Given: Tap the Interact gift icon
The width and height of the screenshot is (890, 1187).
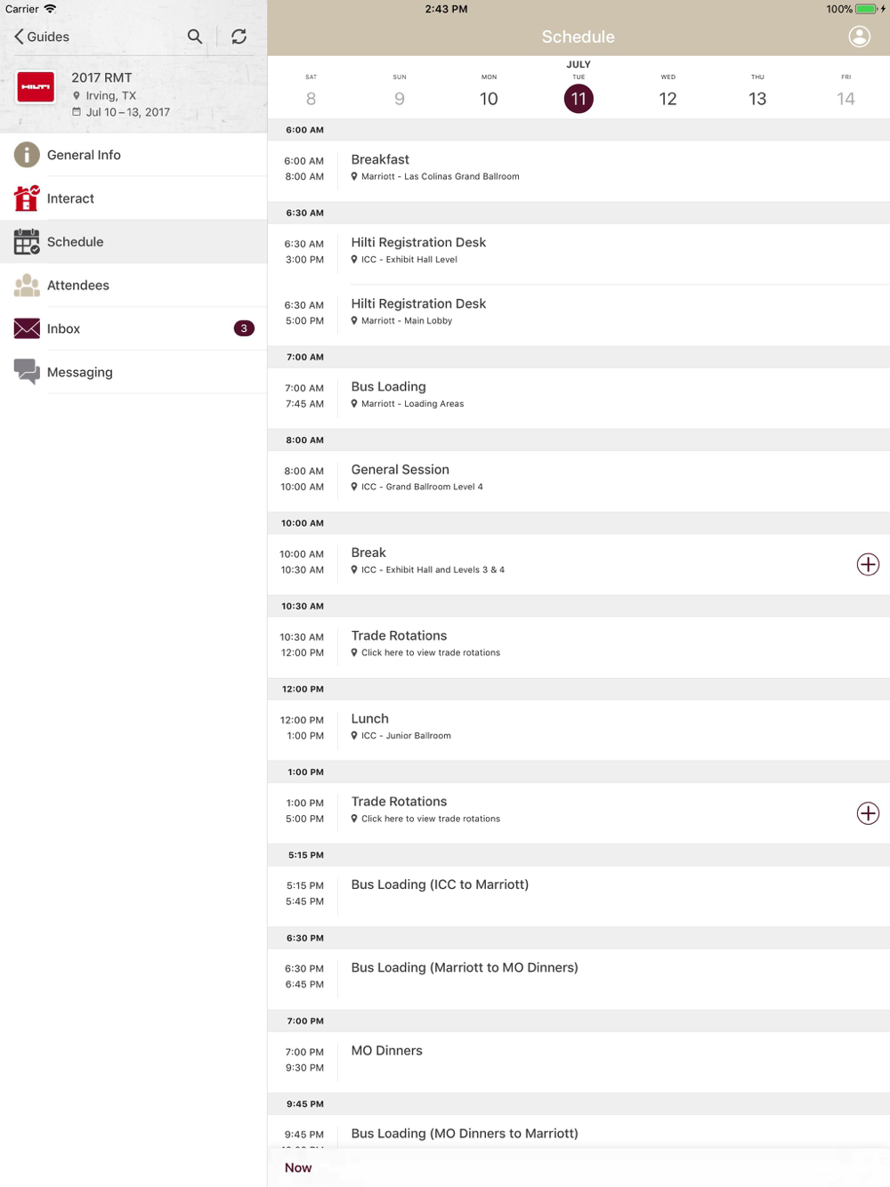Looking at the screenshot, I should 27,198.
